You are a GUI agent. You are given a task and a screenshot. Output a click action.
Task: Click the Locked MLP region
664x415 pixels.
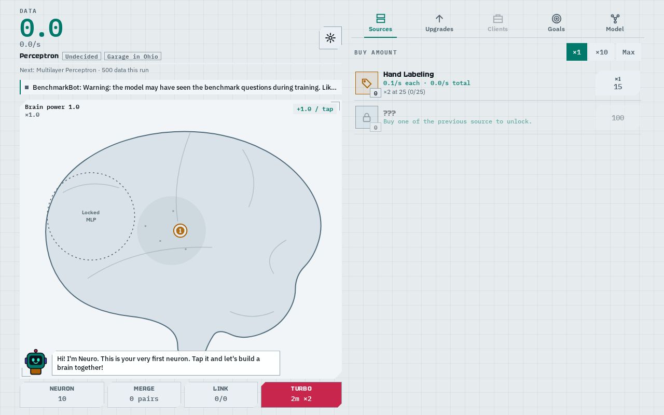pos(91,216)
